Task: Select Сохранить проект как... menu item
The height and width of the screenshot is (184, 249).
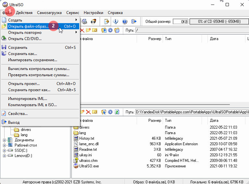Action: click(x=40, y=90)
